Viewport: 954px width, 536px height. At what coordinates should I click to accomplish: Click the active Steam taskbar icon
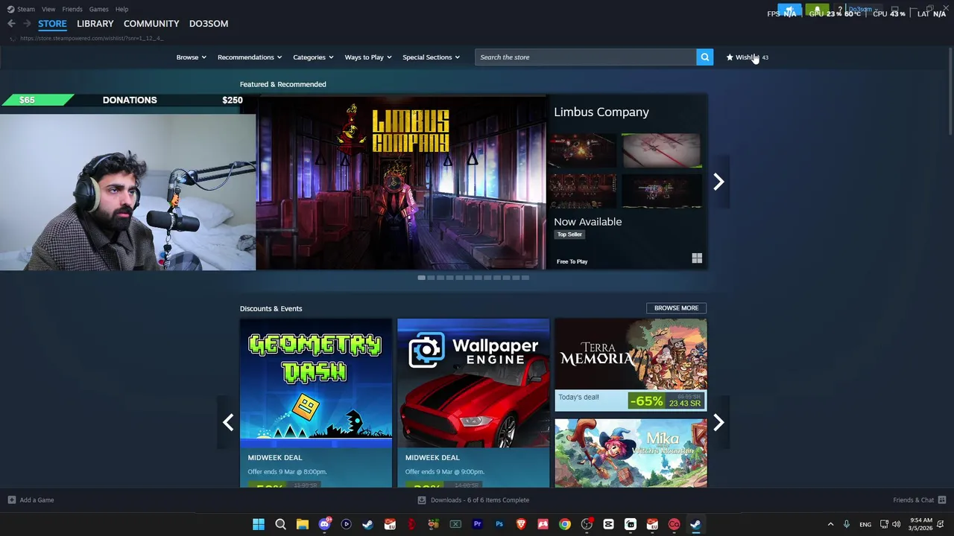[695, 524]
